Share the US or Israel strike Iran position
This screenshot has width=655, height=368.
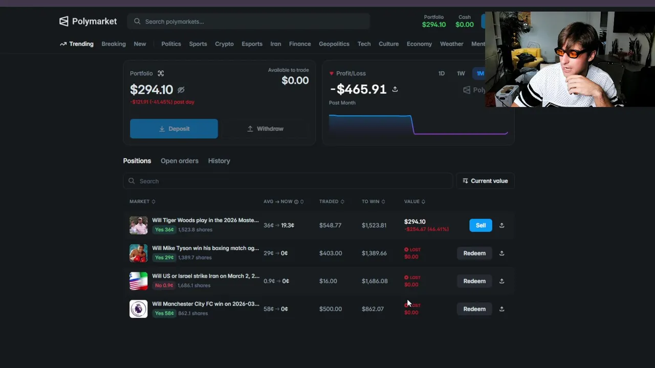pos(501,281)
